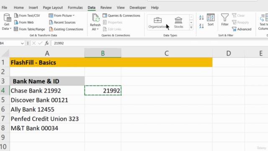The width and height of the screenshot is (268, 151).
Task: Switch to the Insert tab
Action: (33, 8)
